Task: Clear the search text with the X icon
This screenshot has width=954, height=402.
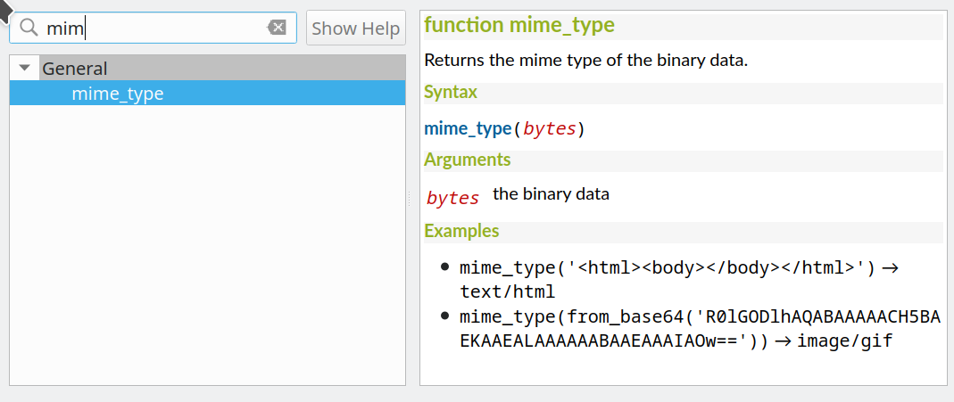Action: 277,29
